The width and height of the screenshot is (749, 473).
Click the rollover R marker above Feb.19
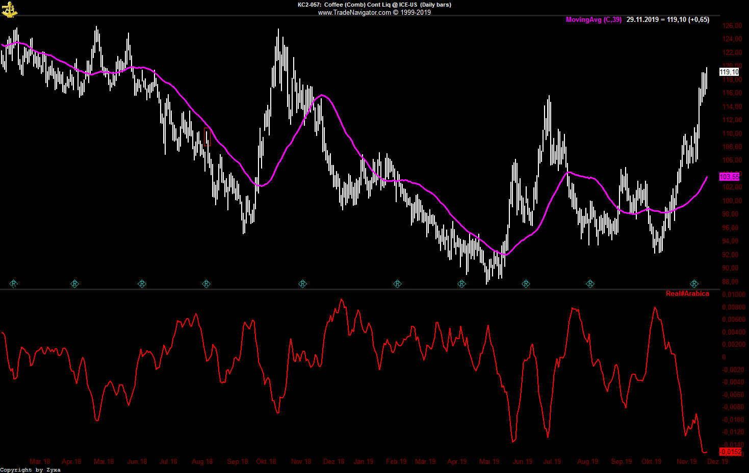[x=397, y=284]
